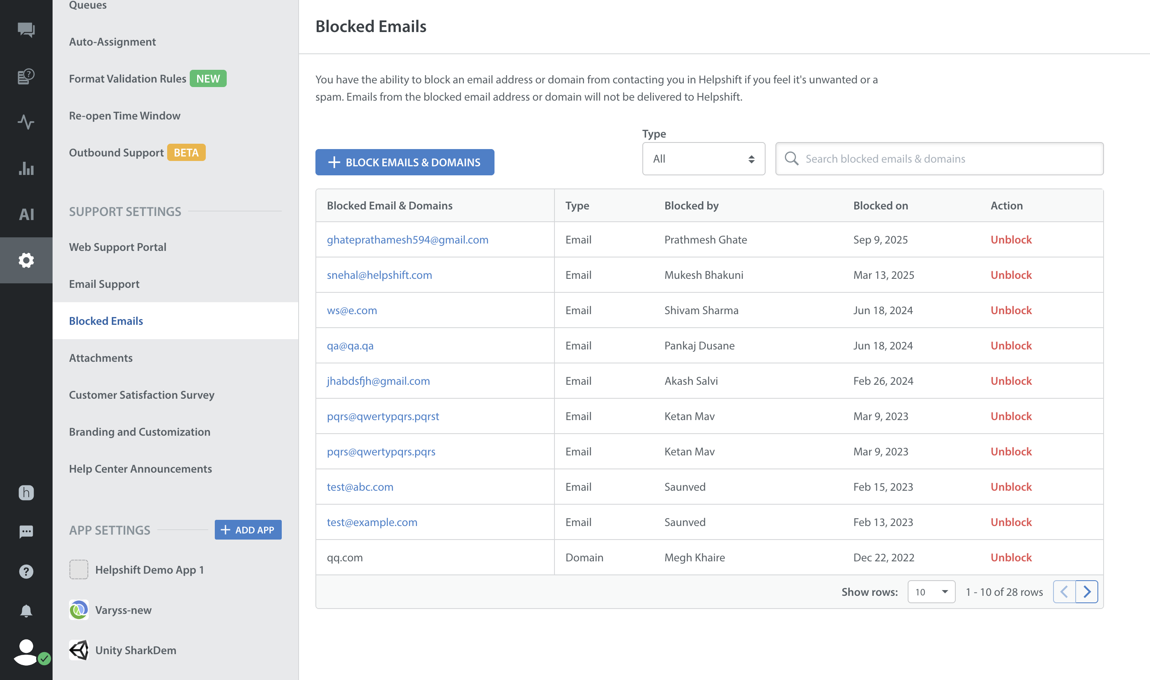Open the conversations chat icon in left rail
This screenshot has height=680, width=1150.
(x=26, y=30)
